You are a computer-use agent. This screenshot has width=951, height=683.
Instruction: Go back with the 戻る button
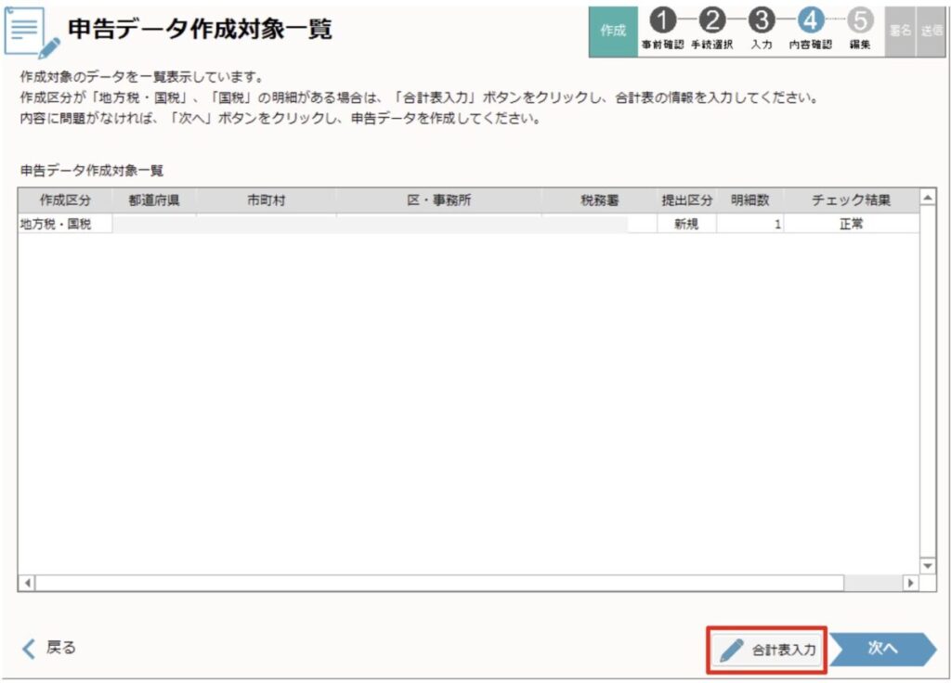50,648
